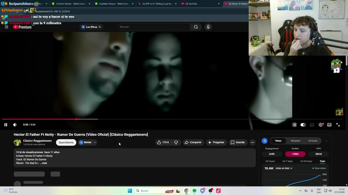Open Discord from the taskbar
348x195 pixels.
coord(202,191)
